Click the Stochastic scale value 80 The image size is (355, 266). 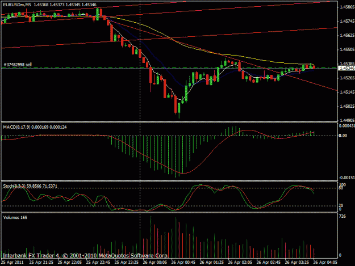pos(341,188)
